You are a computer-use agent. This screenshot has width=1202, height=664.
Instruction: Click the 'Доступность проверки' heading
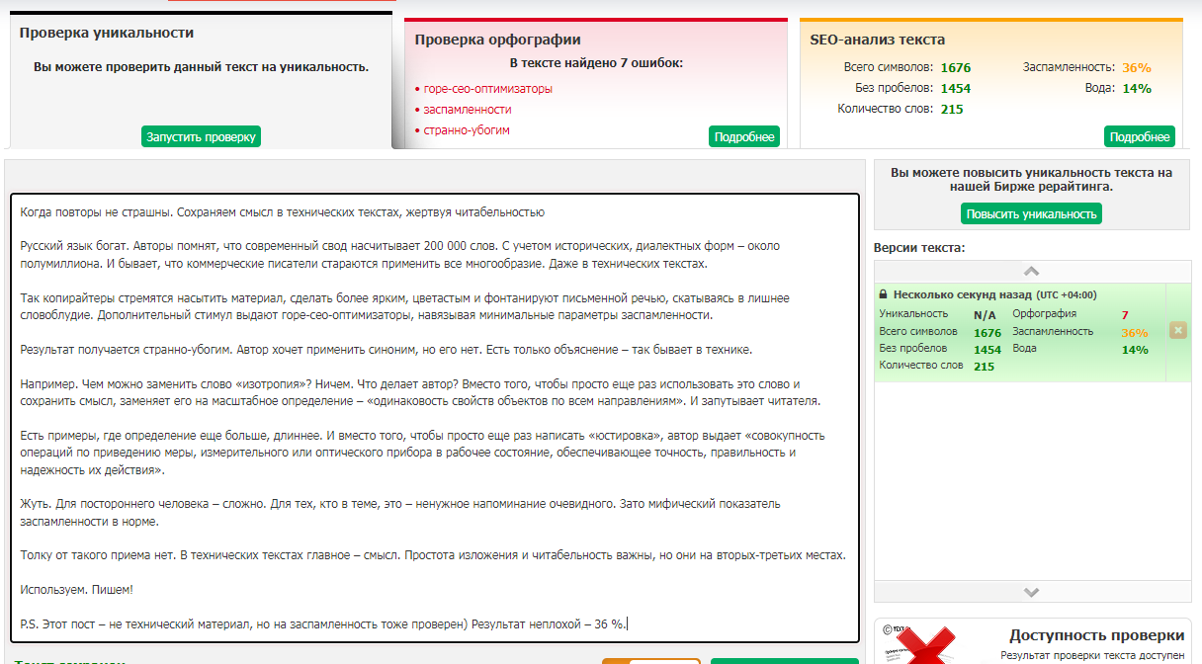[x=1096, y=635]
